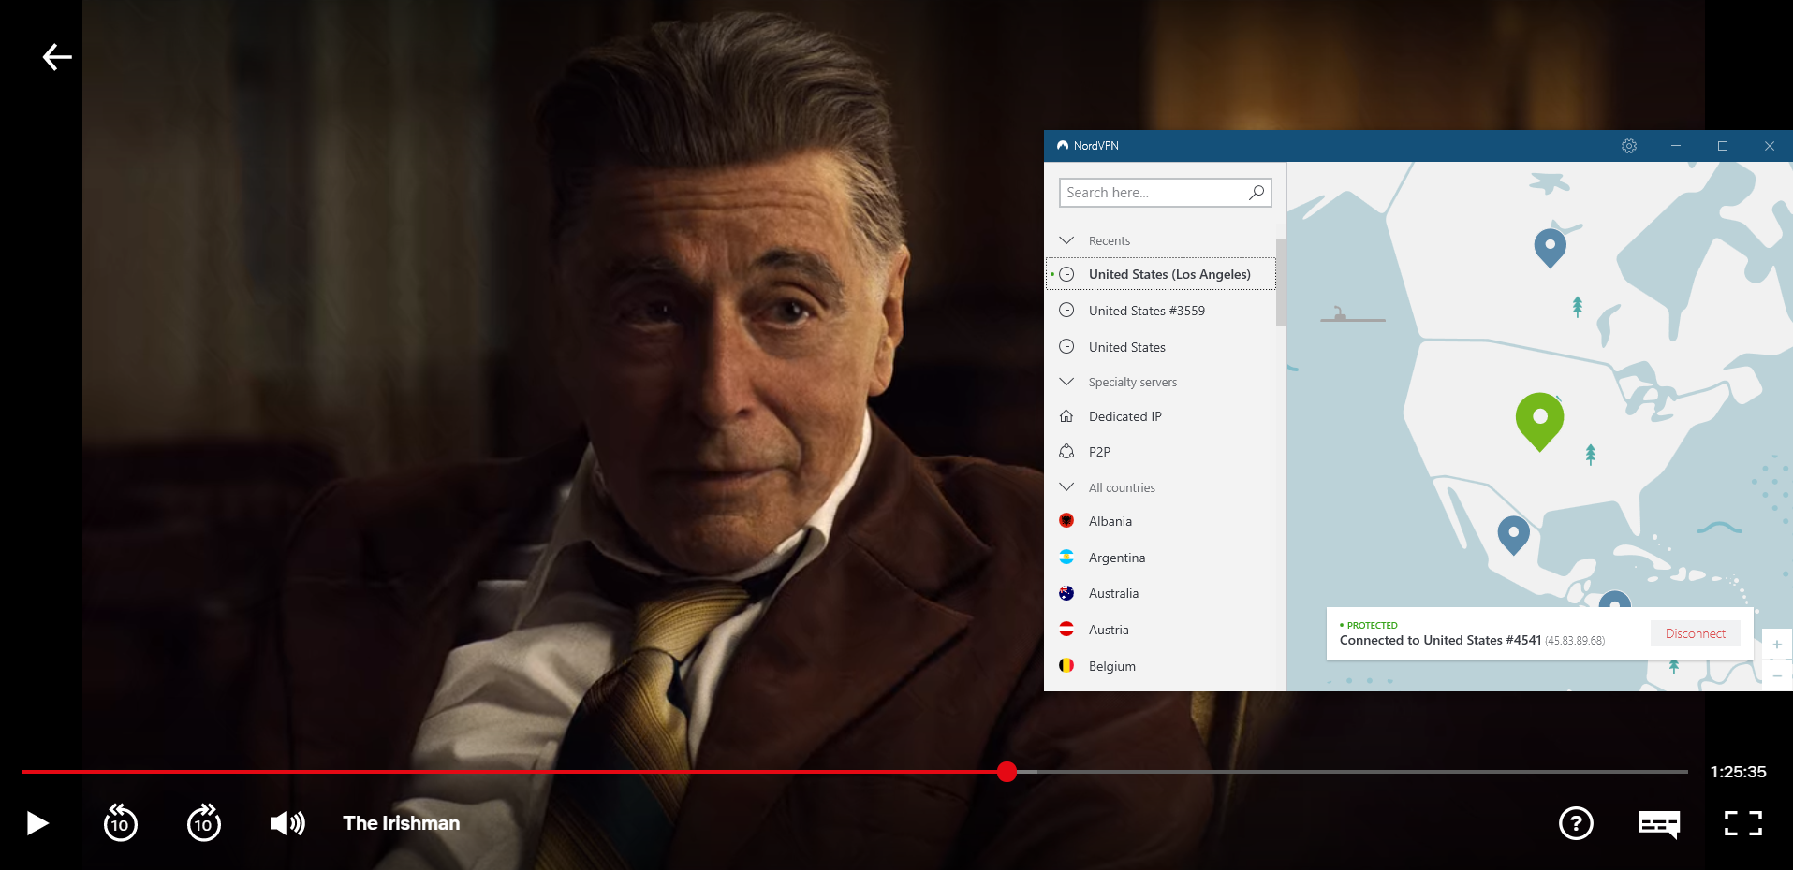Open NordVPN settings gear icon
The height and width of the screenshot is (870, 1793).
[x=1629, y=146]
